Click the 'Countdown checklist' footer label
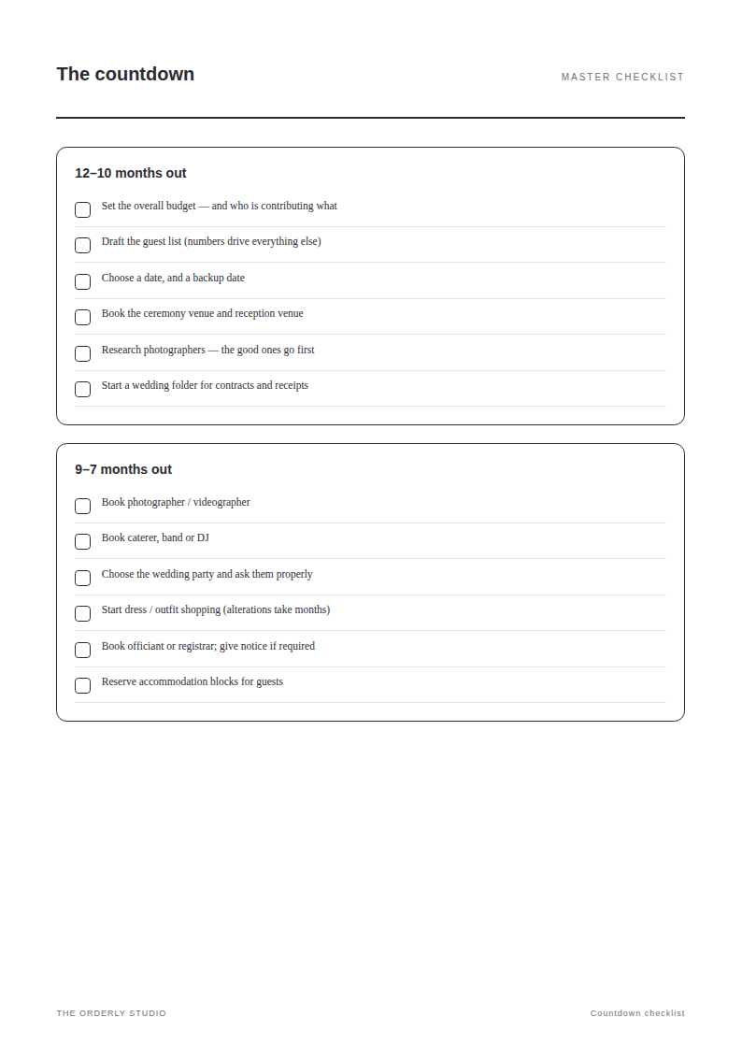Screen dimensions: 742x1046 (x=637, y=1012)
